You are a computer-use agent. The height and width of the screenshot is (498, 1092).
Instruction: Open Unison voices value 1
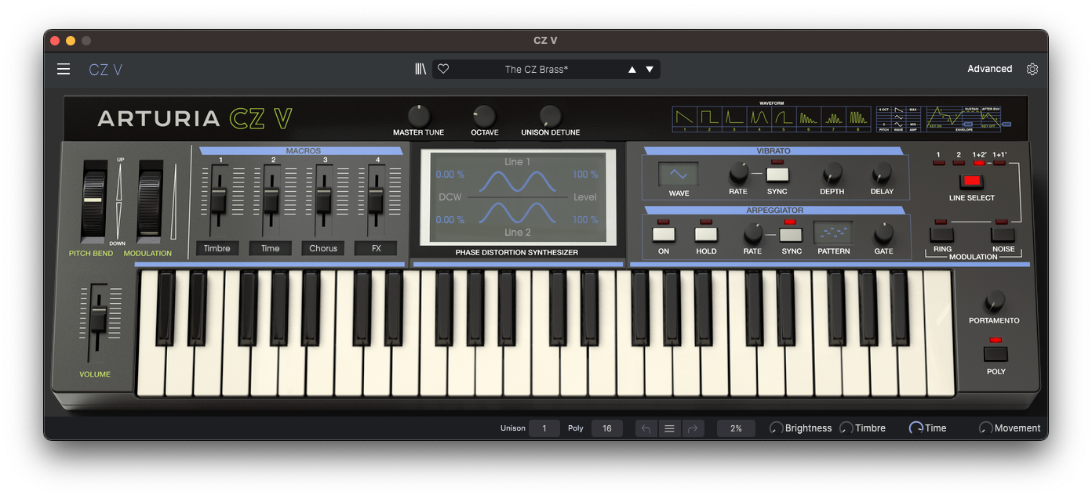544,428
